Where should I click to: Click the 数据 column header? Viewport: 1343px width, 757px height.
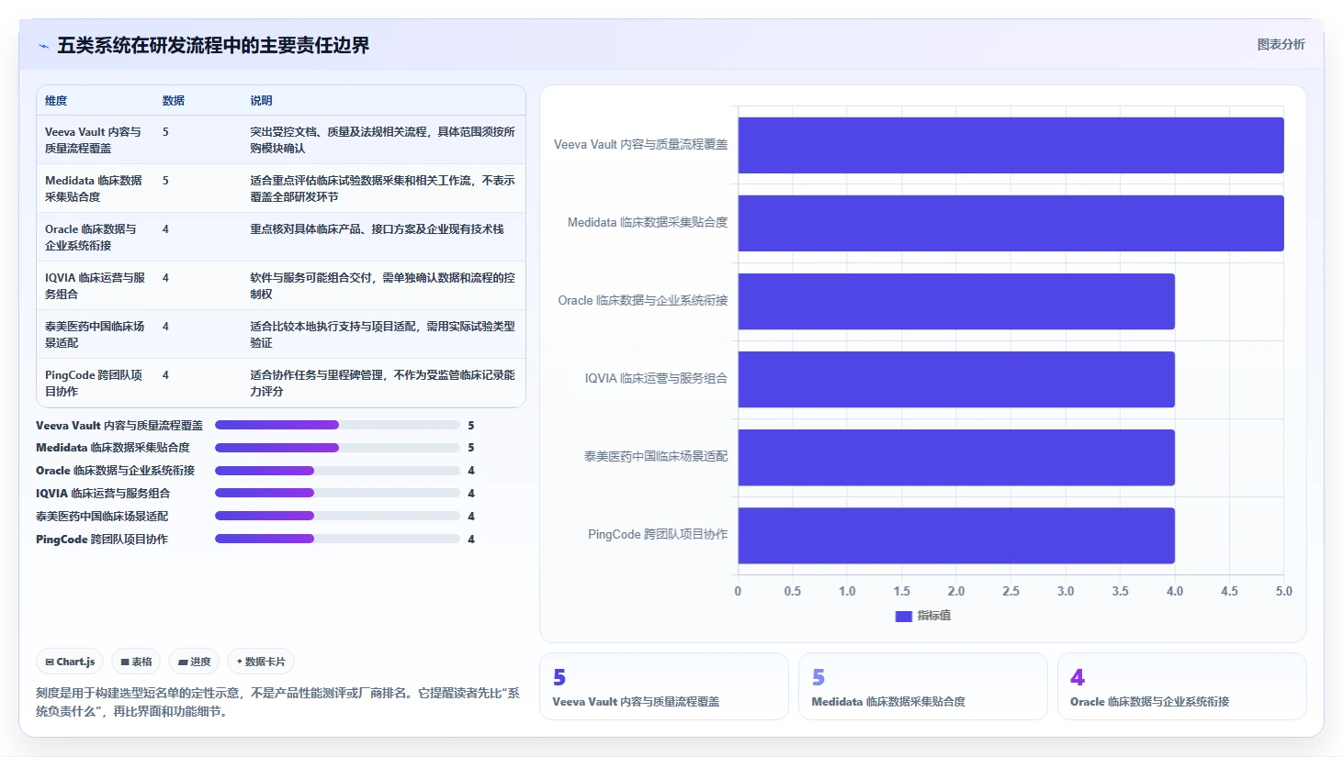[x=174, y=101]
